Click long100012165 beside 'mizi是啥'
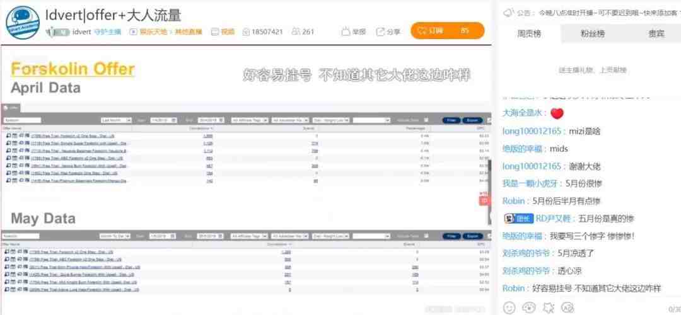 (x=532, y=131)
